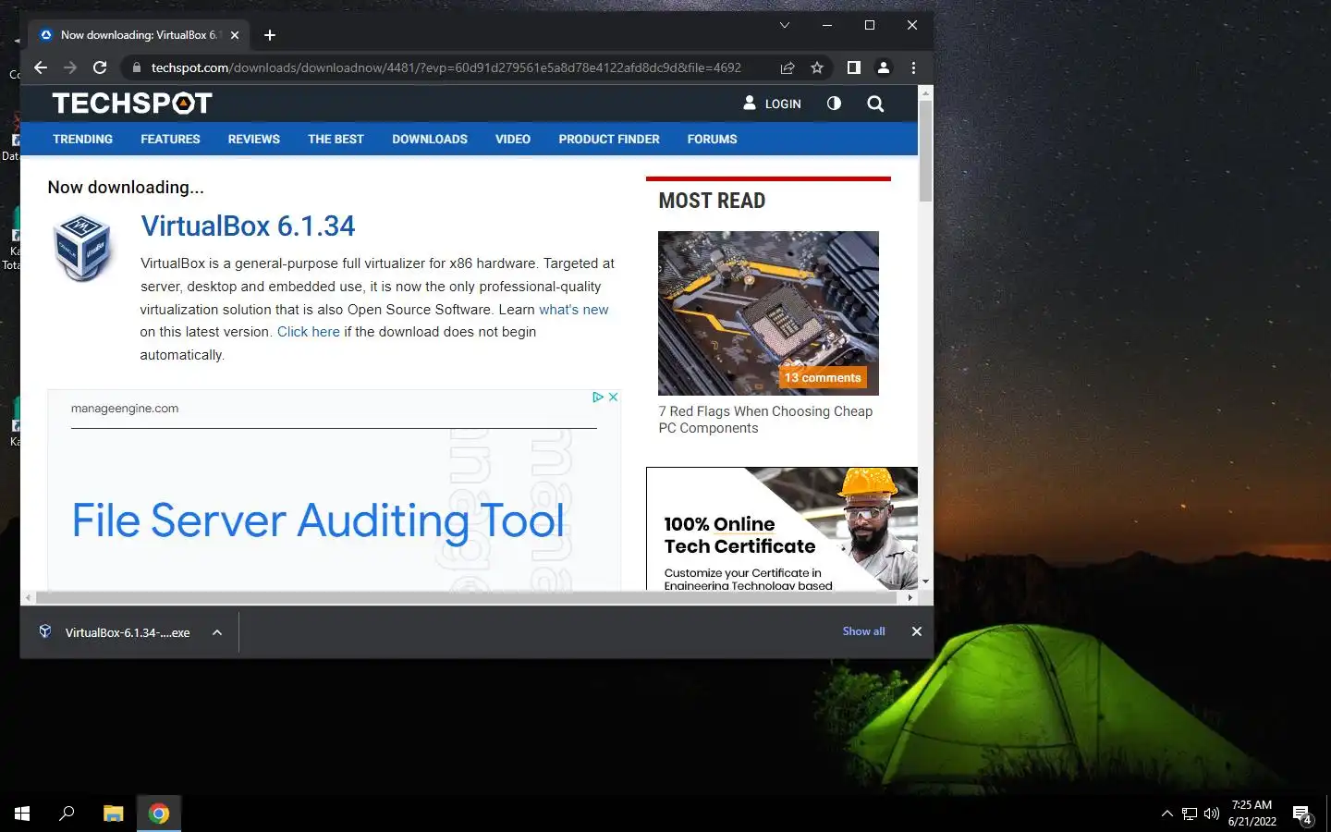Click the LOGIN user icon

click(750, 103)
